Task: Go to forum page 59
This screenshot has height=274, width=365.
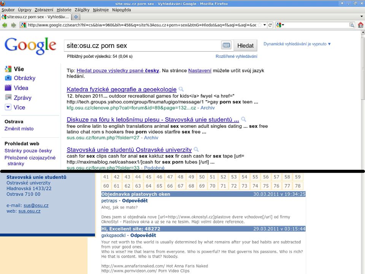Action: click(x=298, y=177)
